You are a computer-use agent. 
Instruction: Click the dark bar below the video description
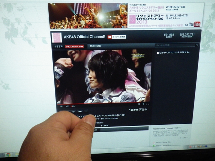(x=121, y=129)
